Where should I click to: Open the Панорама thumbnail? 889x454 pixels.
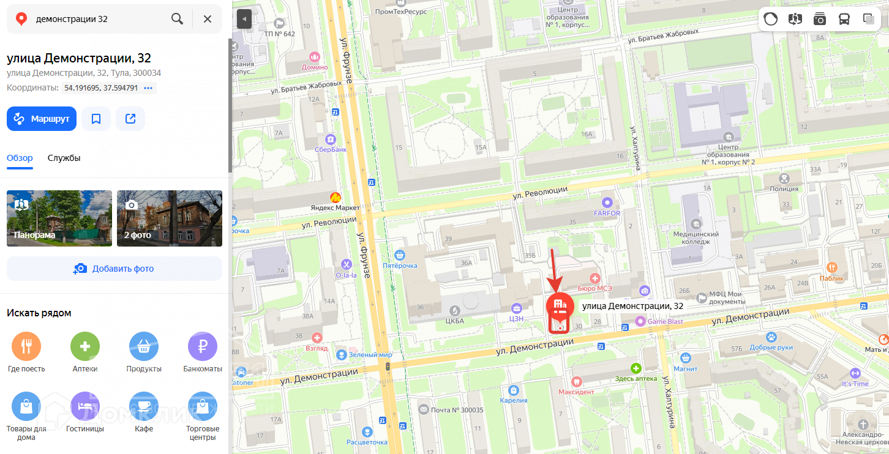[x=59, y=218]
